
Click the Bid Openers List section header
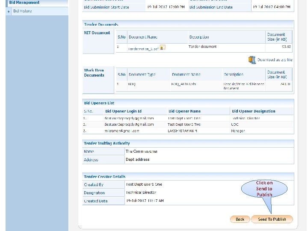click(99, 103)
